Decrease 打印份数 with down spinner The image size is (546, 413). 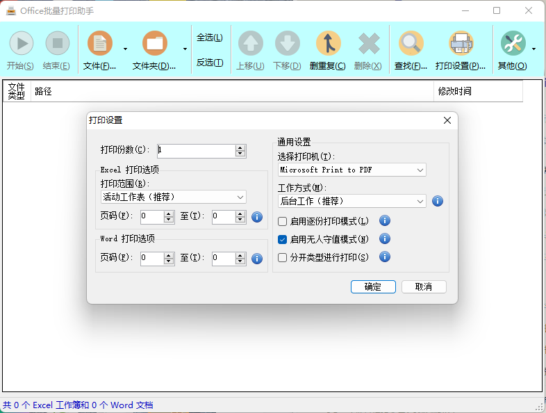pos(240,154)
